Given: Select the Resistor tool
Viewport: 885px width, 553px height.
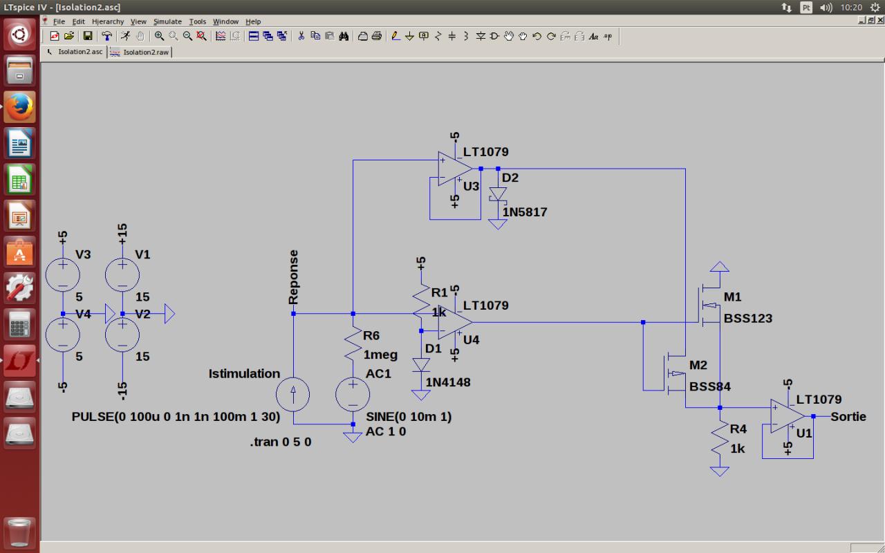Looking at the screenshot, I should click(438, 36).
